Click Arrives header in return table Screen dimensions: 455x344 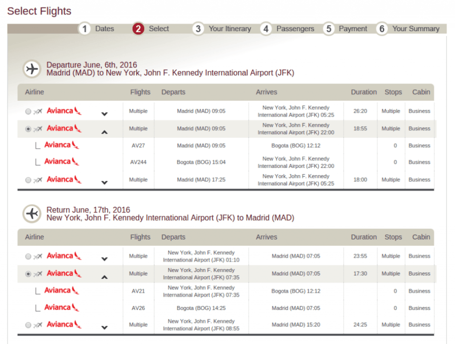pyautogui.click(x=267, y=237)
